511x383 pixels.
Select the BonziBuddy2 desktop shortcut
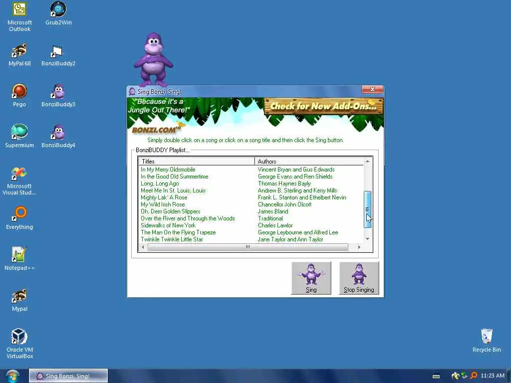58,54
